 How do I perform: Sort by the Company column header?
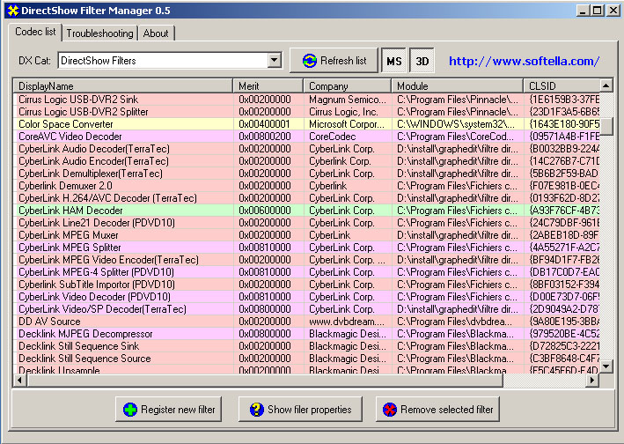[x=348, y=86]
